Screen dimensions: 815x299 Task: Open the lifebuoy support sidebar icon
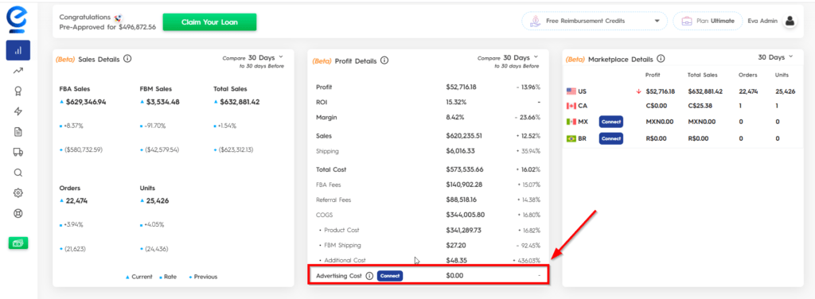tap(18, 213)
